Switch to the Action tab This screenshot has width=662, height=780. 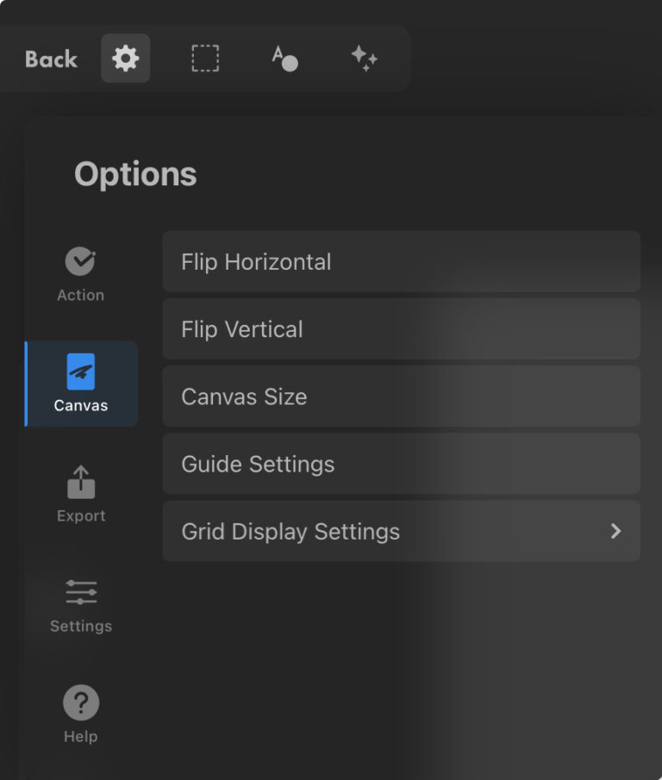tap(80, 271)
